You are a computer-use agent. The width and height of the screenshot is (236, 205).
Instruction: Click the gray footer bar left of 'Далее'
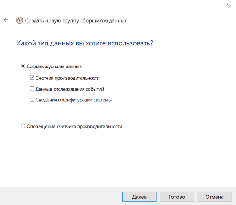[60, 196]
